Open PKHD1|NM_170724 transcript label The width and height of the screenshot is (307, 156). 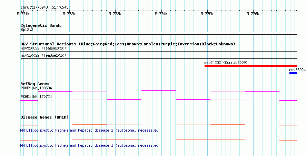coord(36,97)
